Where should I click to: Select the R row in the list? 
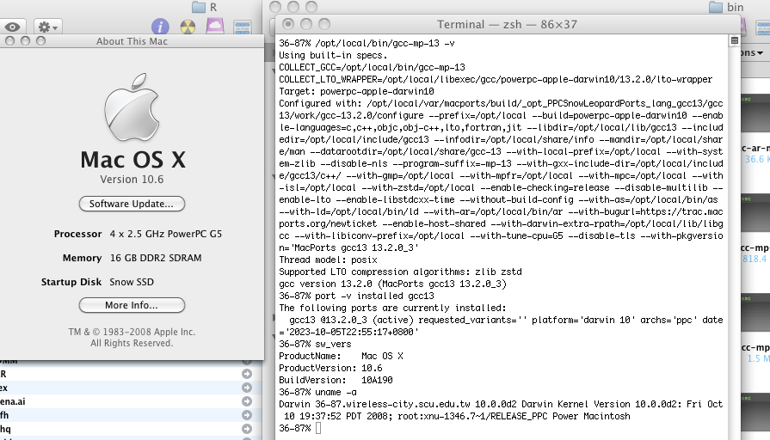[x=131, y=374]
